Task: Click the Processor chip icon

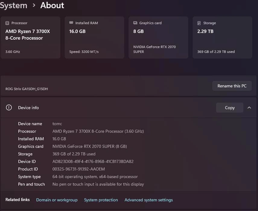Action: [x=7, y=23]
